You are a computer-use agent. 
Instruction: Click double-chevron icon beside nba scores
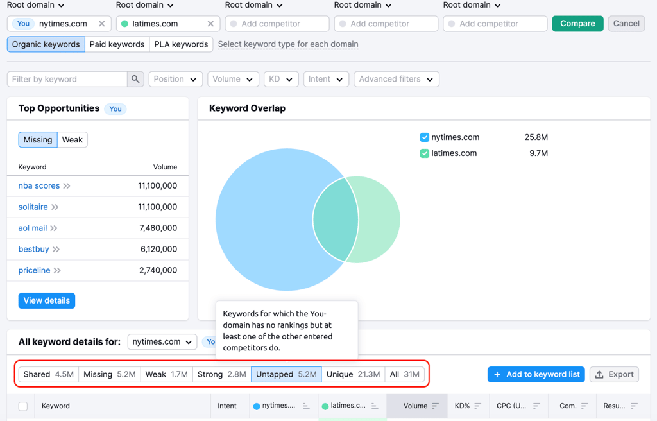pyautogui.click(x=67, y=185)
